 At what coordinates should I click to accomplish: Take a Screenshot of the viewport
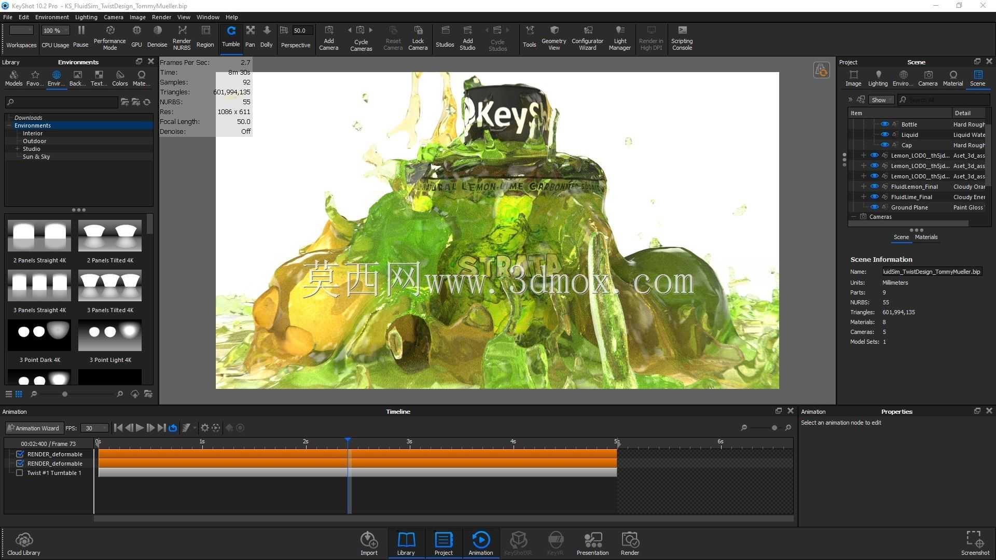[x=975, y=543]
